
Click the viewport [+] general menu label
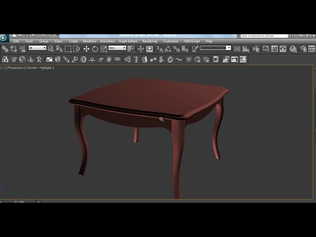tap(3, 68)
